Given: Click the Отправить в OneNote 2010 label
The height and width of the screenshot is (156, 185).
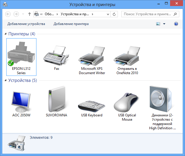Looking at the screenshot, I should coord(127,71).
